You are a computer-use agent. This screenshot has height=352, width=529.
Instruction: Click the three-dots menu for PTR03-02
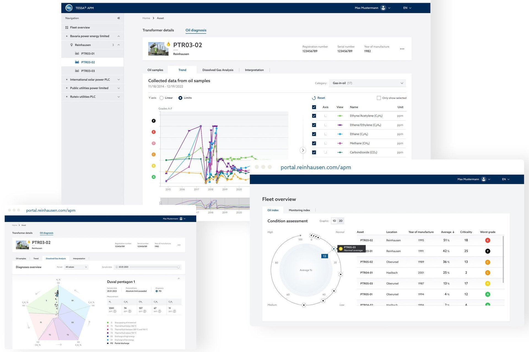(402, 49)
